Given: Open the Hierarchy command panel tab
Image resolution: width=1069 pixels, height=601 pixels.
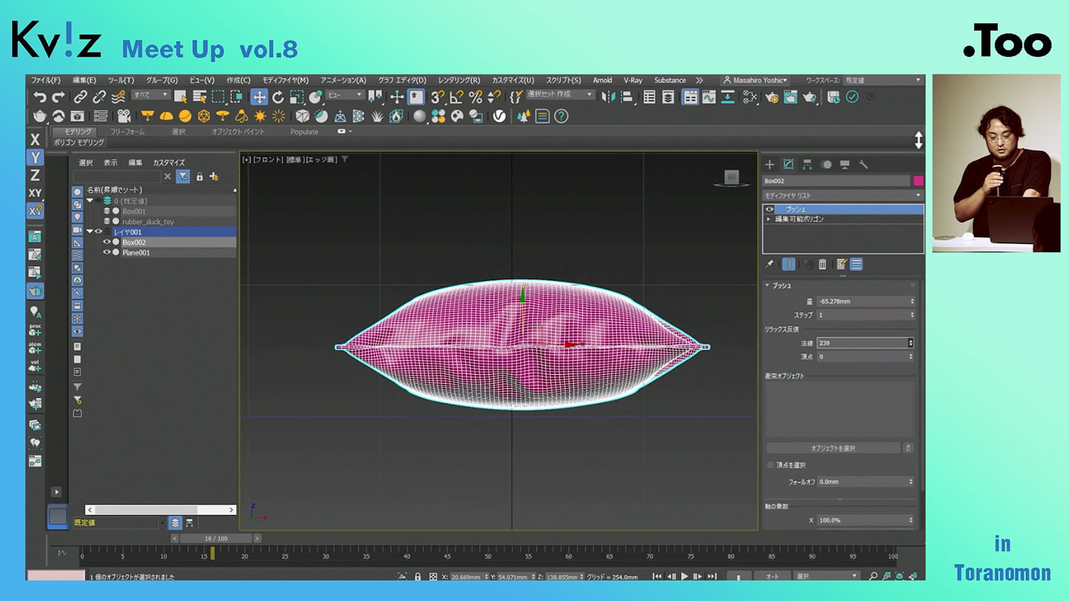Looking at the screenshot, I should coord(807,165).
